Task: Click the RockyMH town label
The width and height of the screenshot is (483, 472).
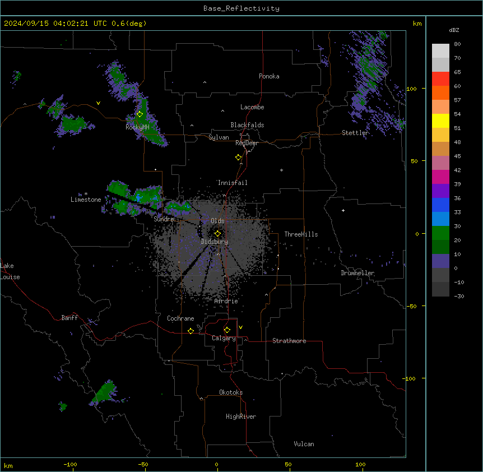Action: pos(137,127)
